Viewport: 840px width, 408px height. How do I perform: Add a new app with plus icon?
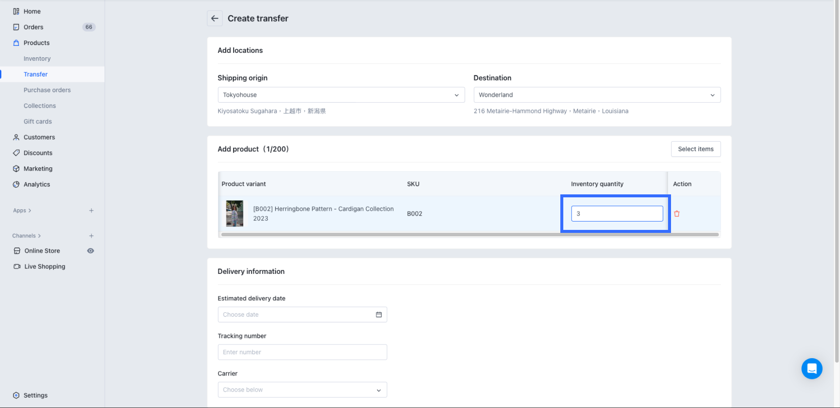91,211
